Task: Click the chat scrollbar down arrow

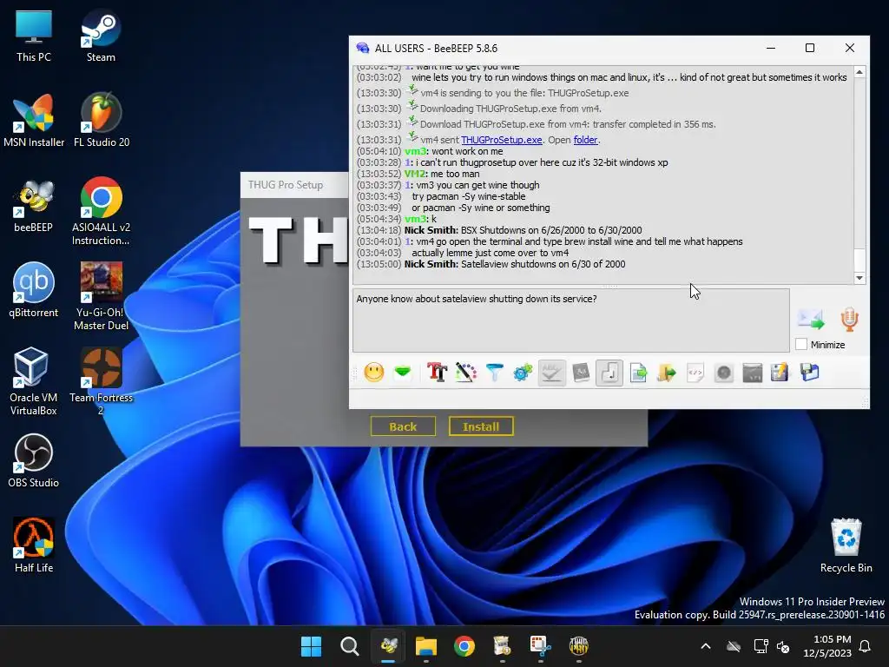Action: [859, 278]
